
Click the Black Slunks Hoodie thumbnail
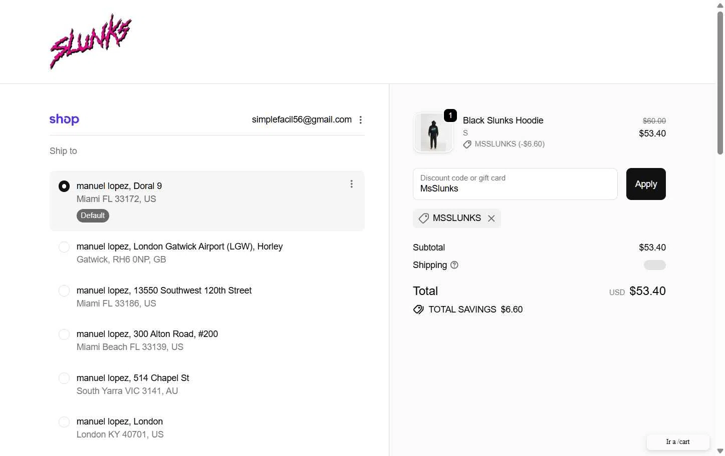click(433, 132)
